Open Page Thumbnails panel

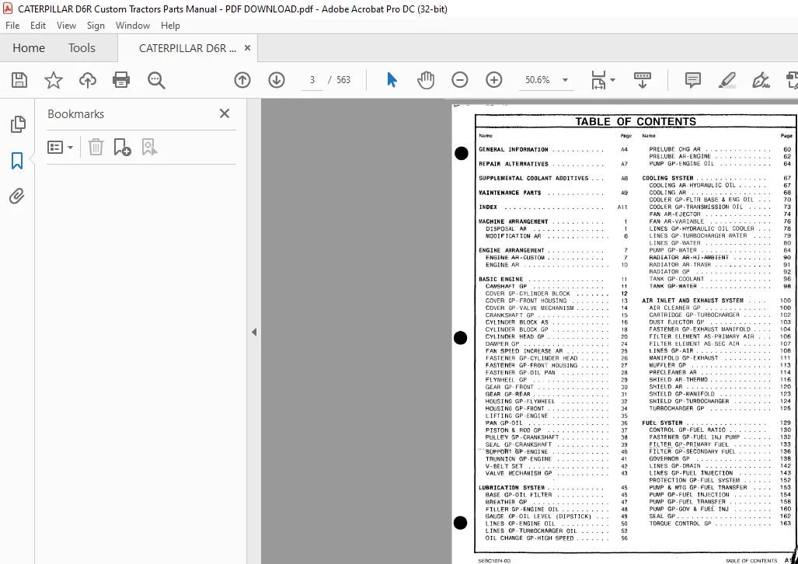point(17,124)
